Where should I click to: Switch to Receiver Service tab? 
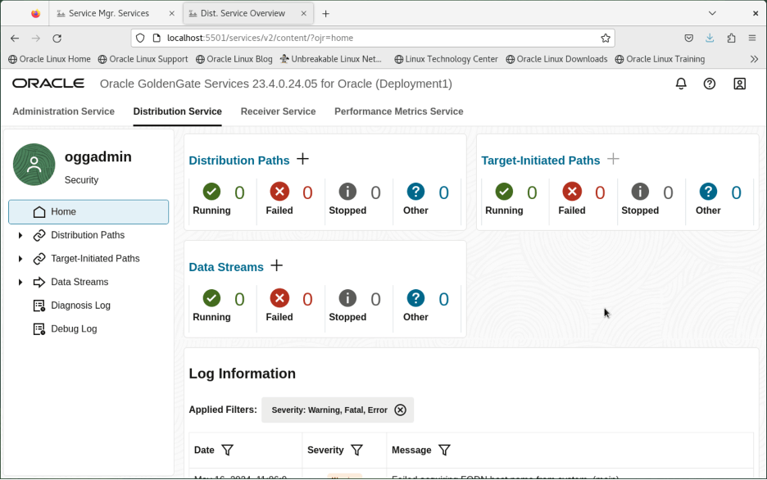(279, 111)
